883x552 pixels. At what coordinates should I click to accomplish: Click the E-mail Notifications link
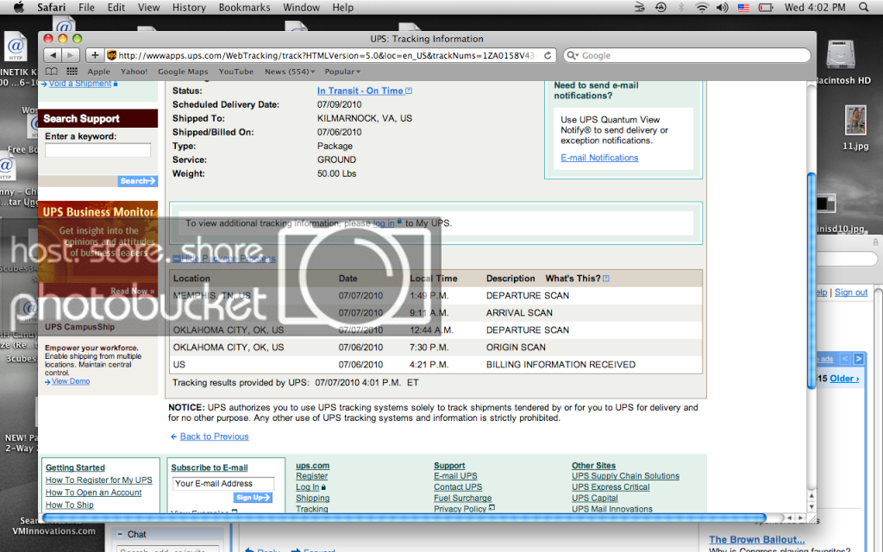click(599, 158)
